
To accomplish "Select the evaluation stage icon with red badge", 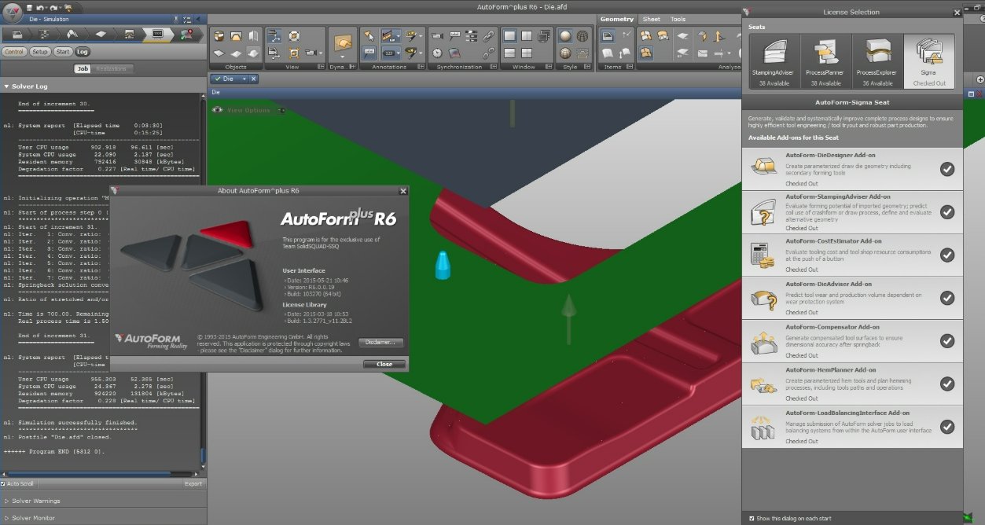I will tap(186, 34).
